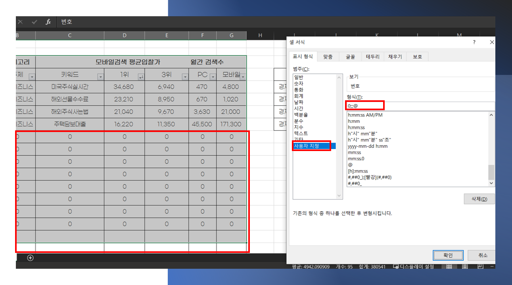Click the zoom out minus control in status bar
Viewport: 512px width, 285px height.
(492, 266)
